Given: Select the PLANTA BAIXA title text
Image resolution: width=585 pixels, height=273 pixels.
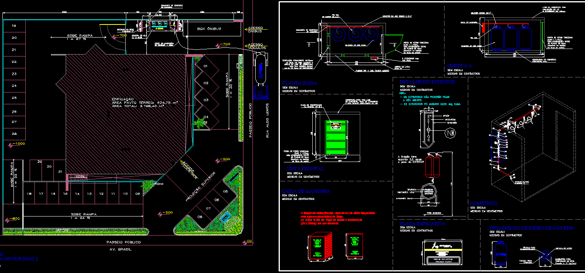Looking at the screenshot, I should [297, 83].
